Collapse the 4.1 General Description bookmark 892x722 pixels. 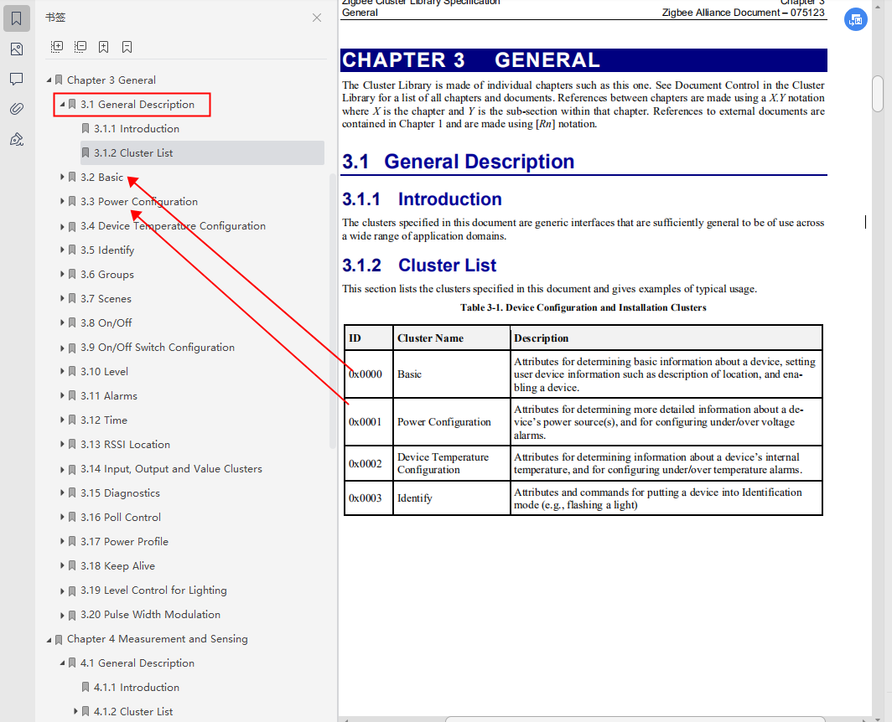click(x=61, y=663)
